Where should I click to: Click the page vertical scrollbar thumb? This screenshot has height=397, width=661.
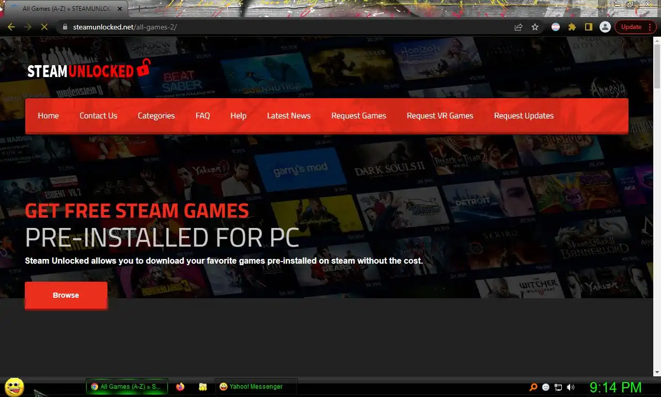[657, 66]
